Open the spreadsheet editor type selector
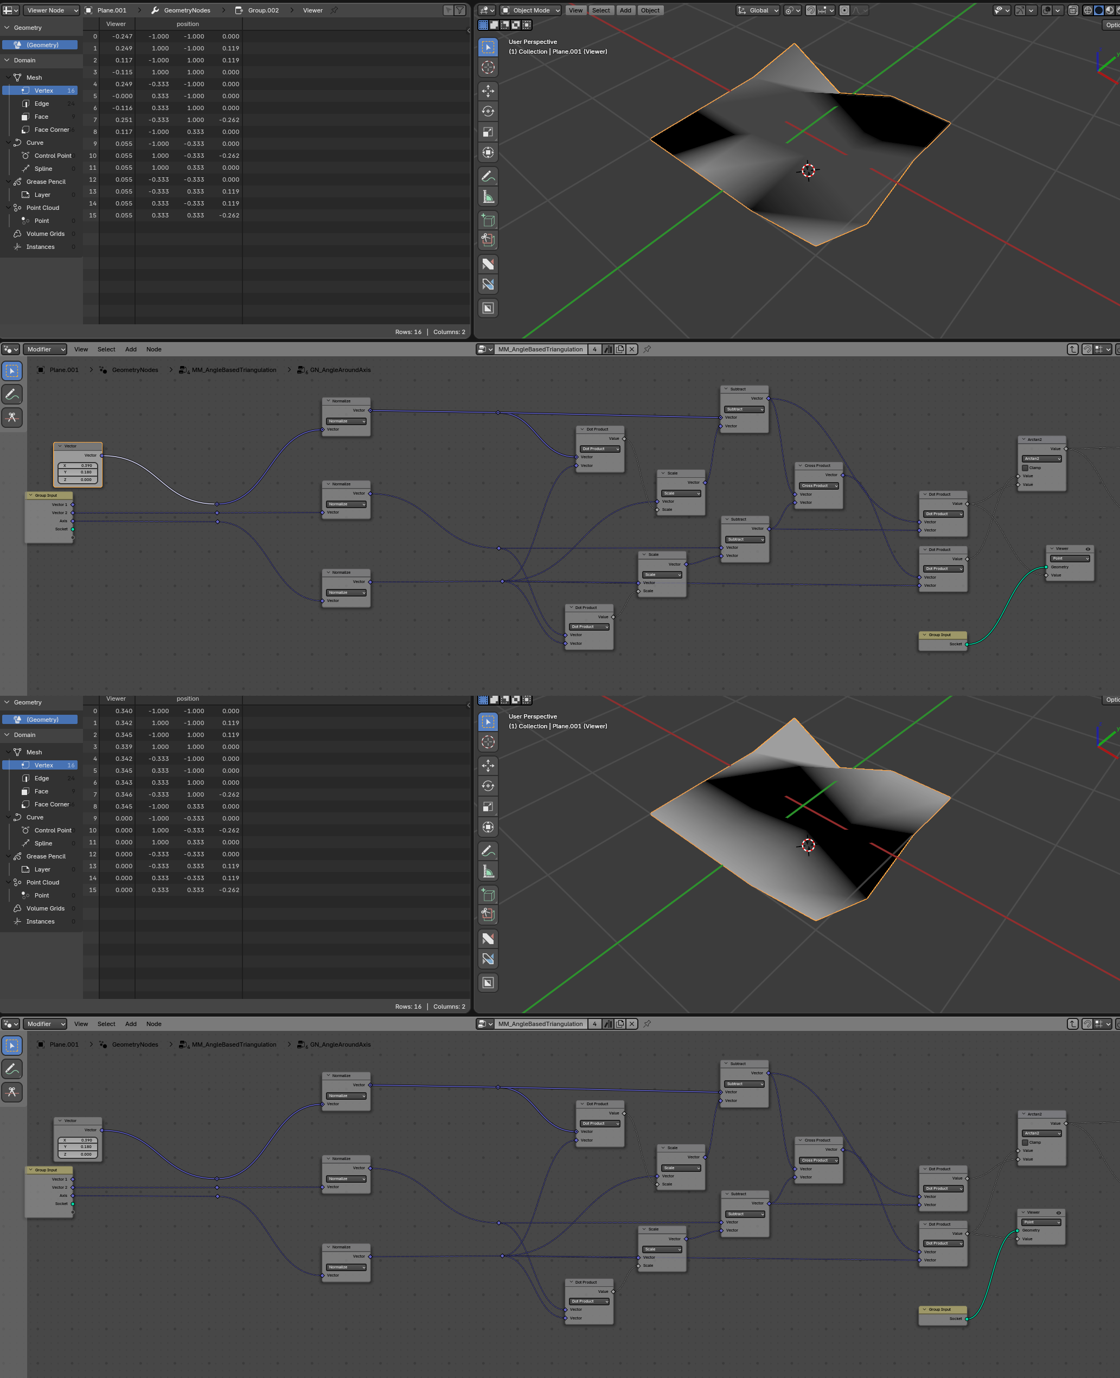The width and height of the screenshot is (1120, 1378). [10, 10]
